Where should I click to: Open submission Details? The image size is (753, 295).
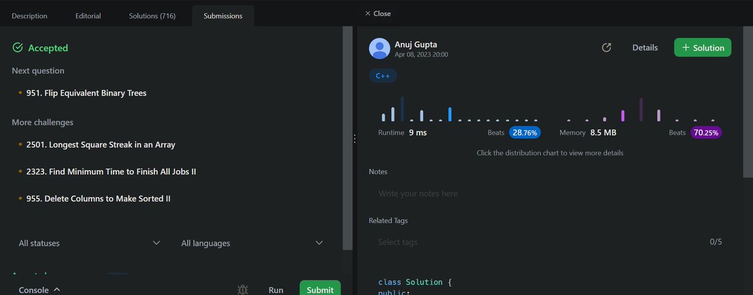(x=645, y=48)
